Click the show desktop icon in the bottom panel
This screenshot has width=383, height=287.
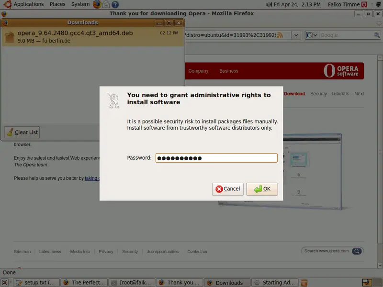pos(5,283)
